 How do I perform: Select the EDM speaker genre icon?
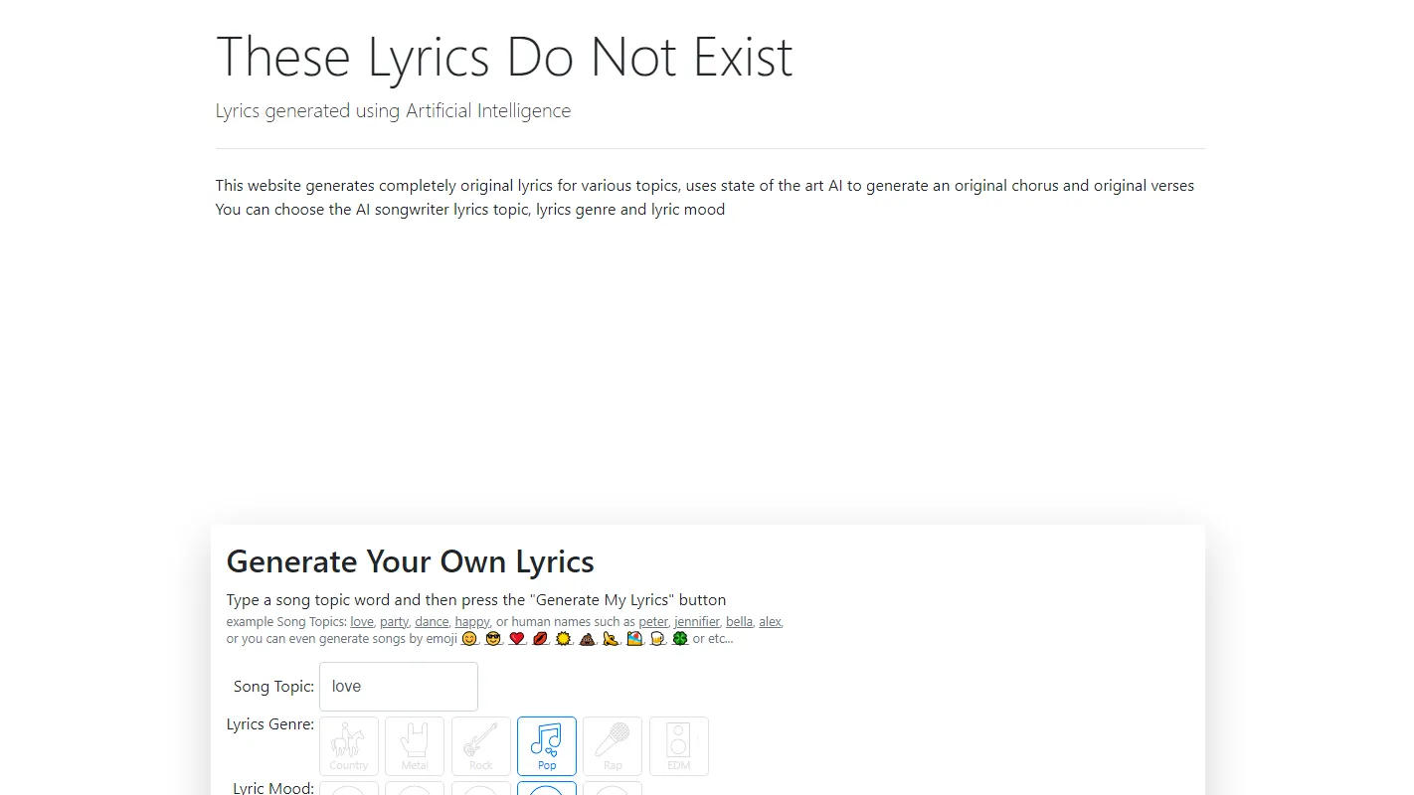(x=679, y=746)
